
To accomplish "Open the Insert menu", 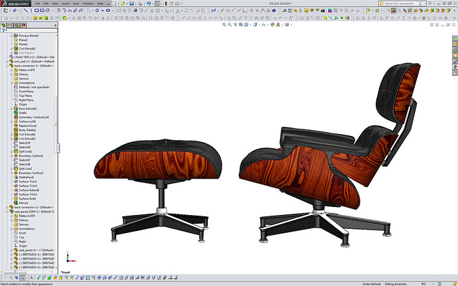I will pos(66,3).
